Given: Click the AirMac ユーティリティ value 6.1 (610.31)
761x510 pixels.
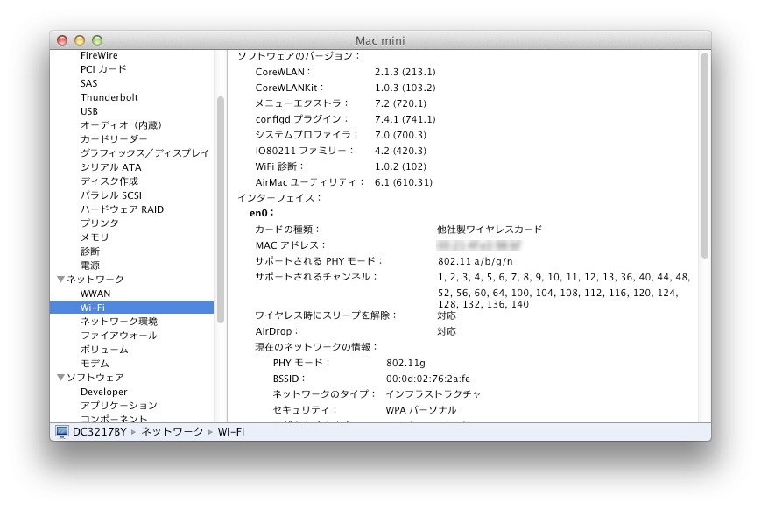Looking at the screenshot, I should pyautogui.click(x=404, y=182).
